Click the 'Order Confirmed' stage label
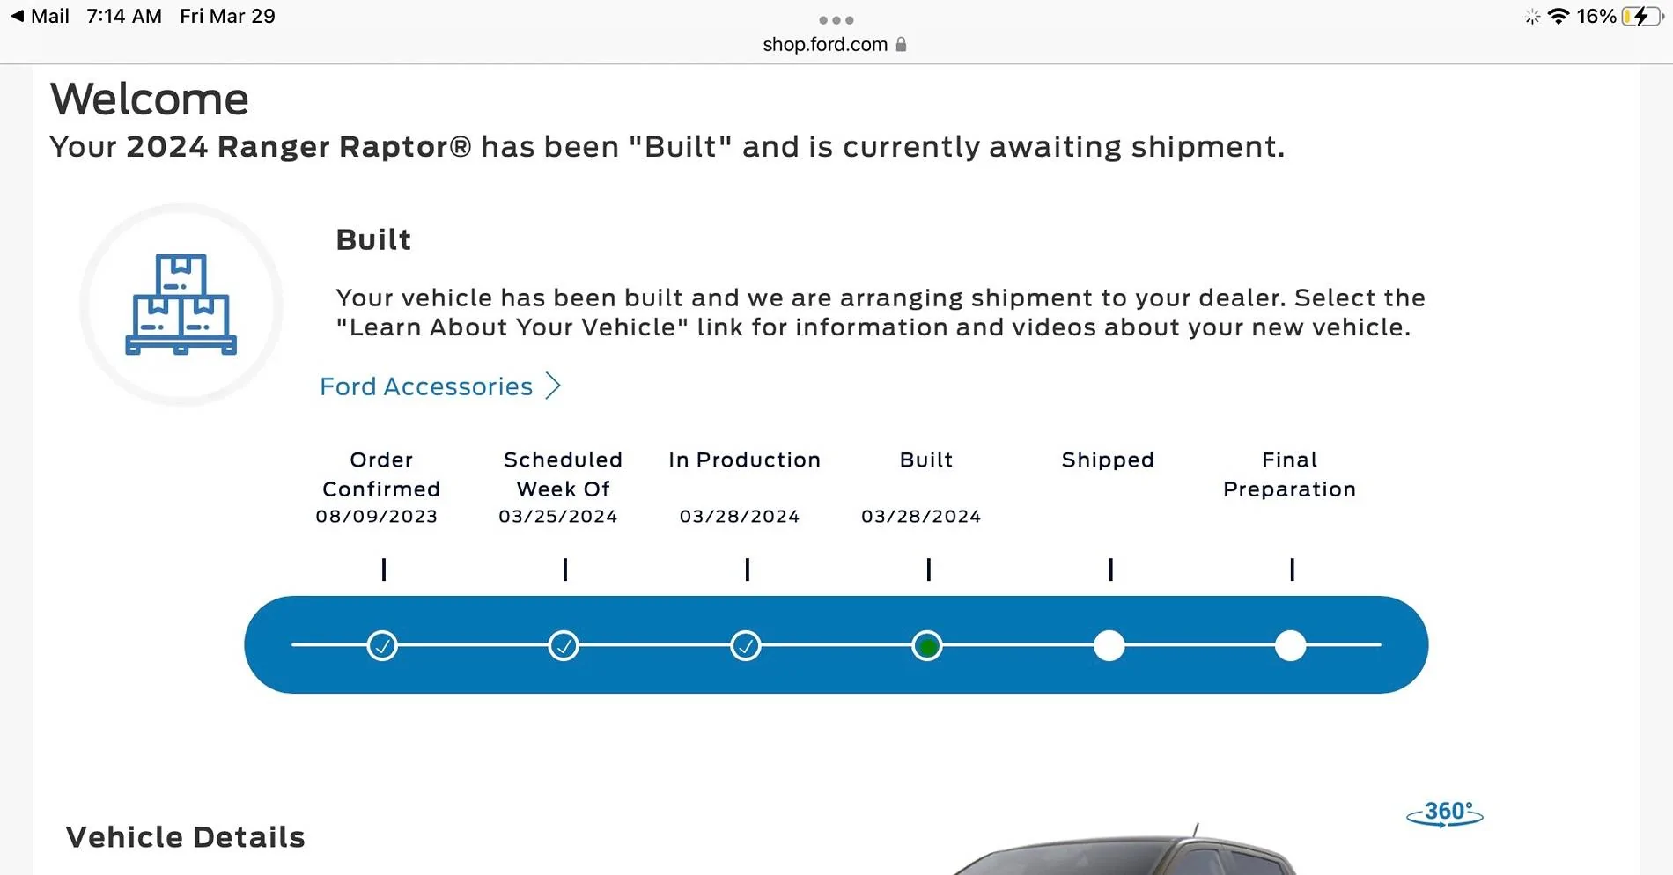This screenshot has width=1673, height=875. tap(381, 474)
